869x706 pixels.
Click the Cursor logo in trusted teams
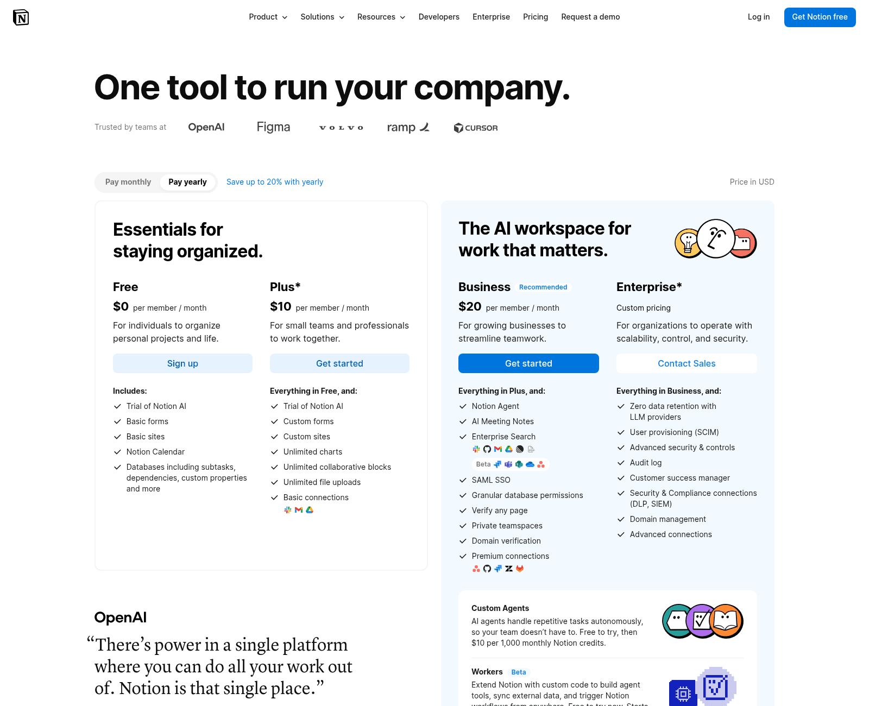476,128
